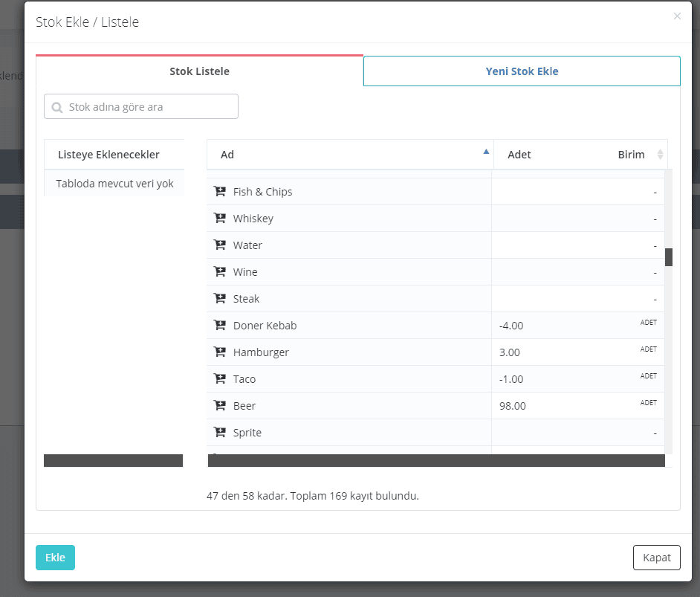Select the Water row name
The width and height of the screenshot is (700, 597).
(x=247, y=245)
